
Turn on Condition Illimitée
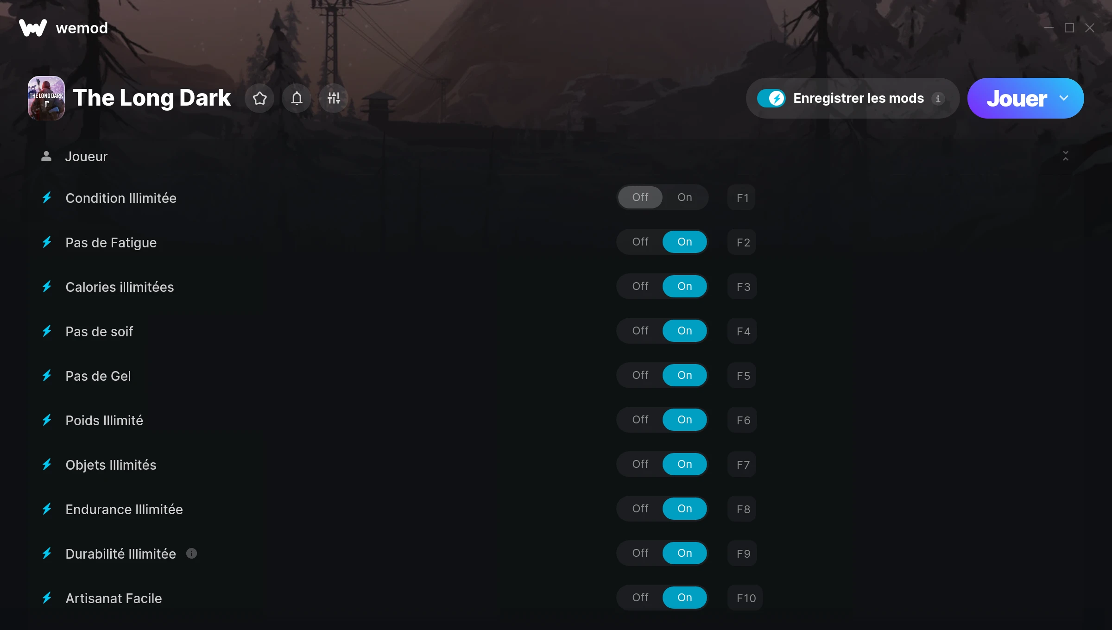click(684, 197)
